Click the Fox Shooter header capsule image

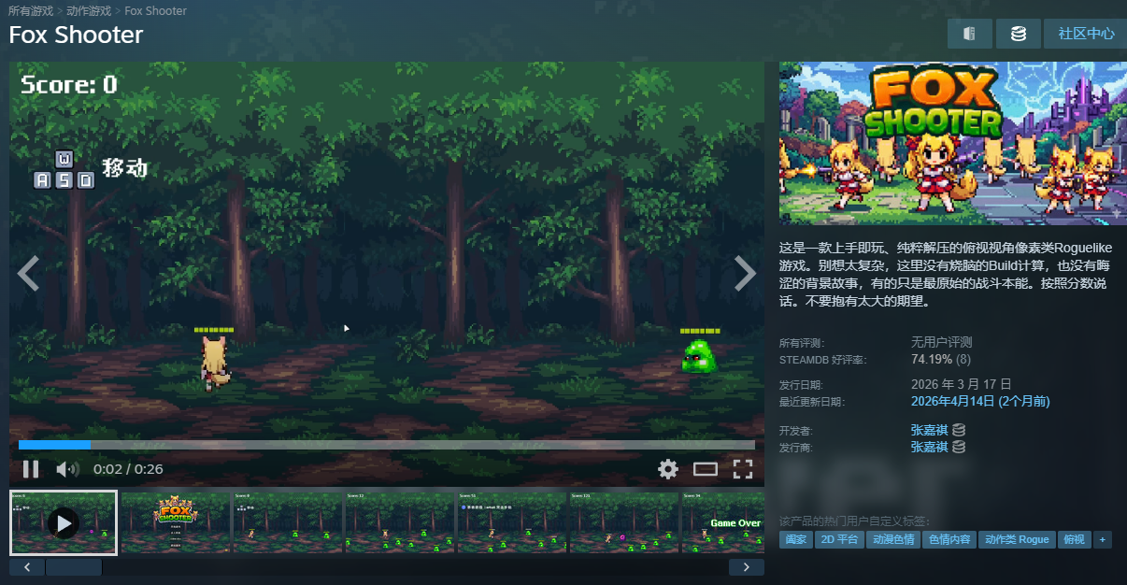(x=953, y=143)
